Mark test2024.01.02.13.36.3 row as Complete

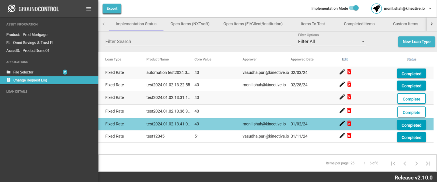[411, 112]
